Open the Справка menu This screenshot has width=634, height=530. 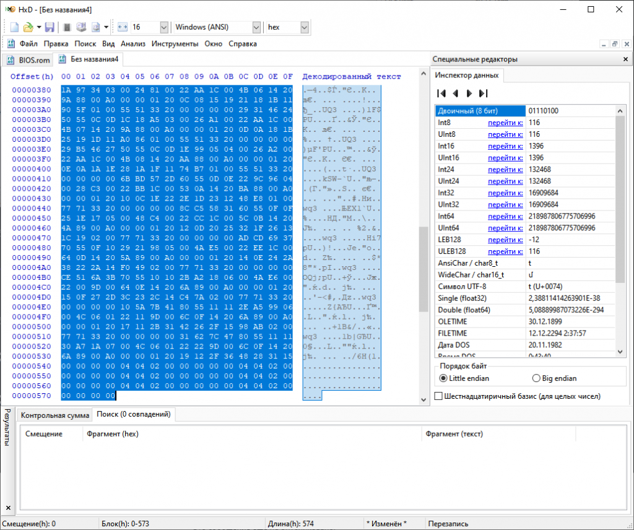[x=243, y=44]
